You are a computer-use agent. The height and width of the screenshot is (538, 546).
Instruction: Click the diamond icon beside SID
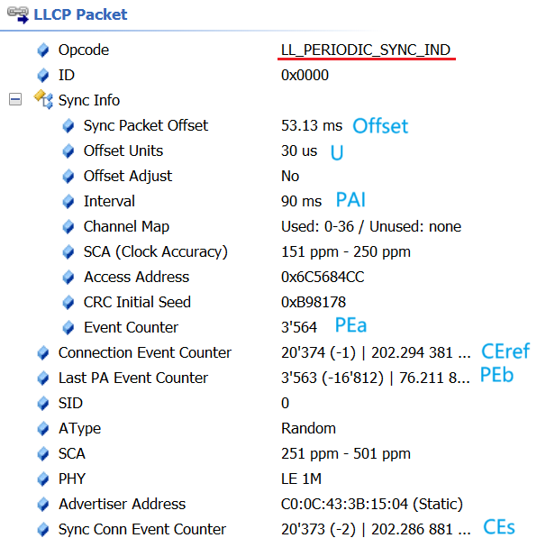pos(43,403)
